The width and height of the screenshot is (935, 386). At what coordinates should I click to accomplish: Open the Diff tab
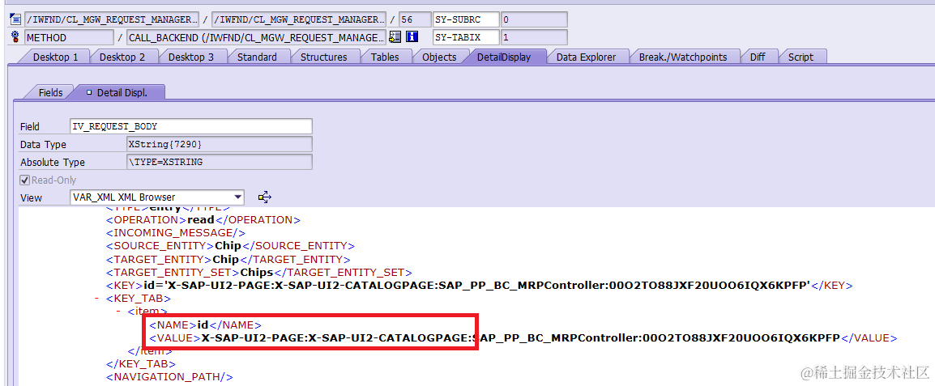point(758,57)
